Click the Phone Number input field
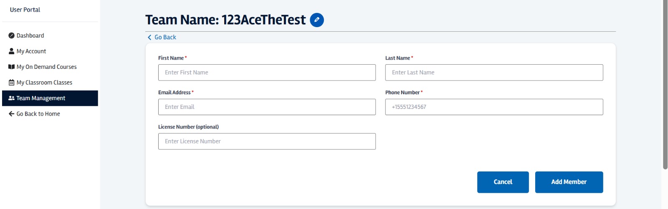668x209 pixels. [494, 107]
